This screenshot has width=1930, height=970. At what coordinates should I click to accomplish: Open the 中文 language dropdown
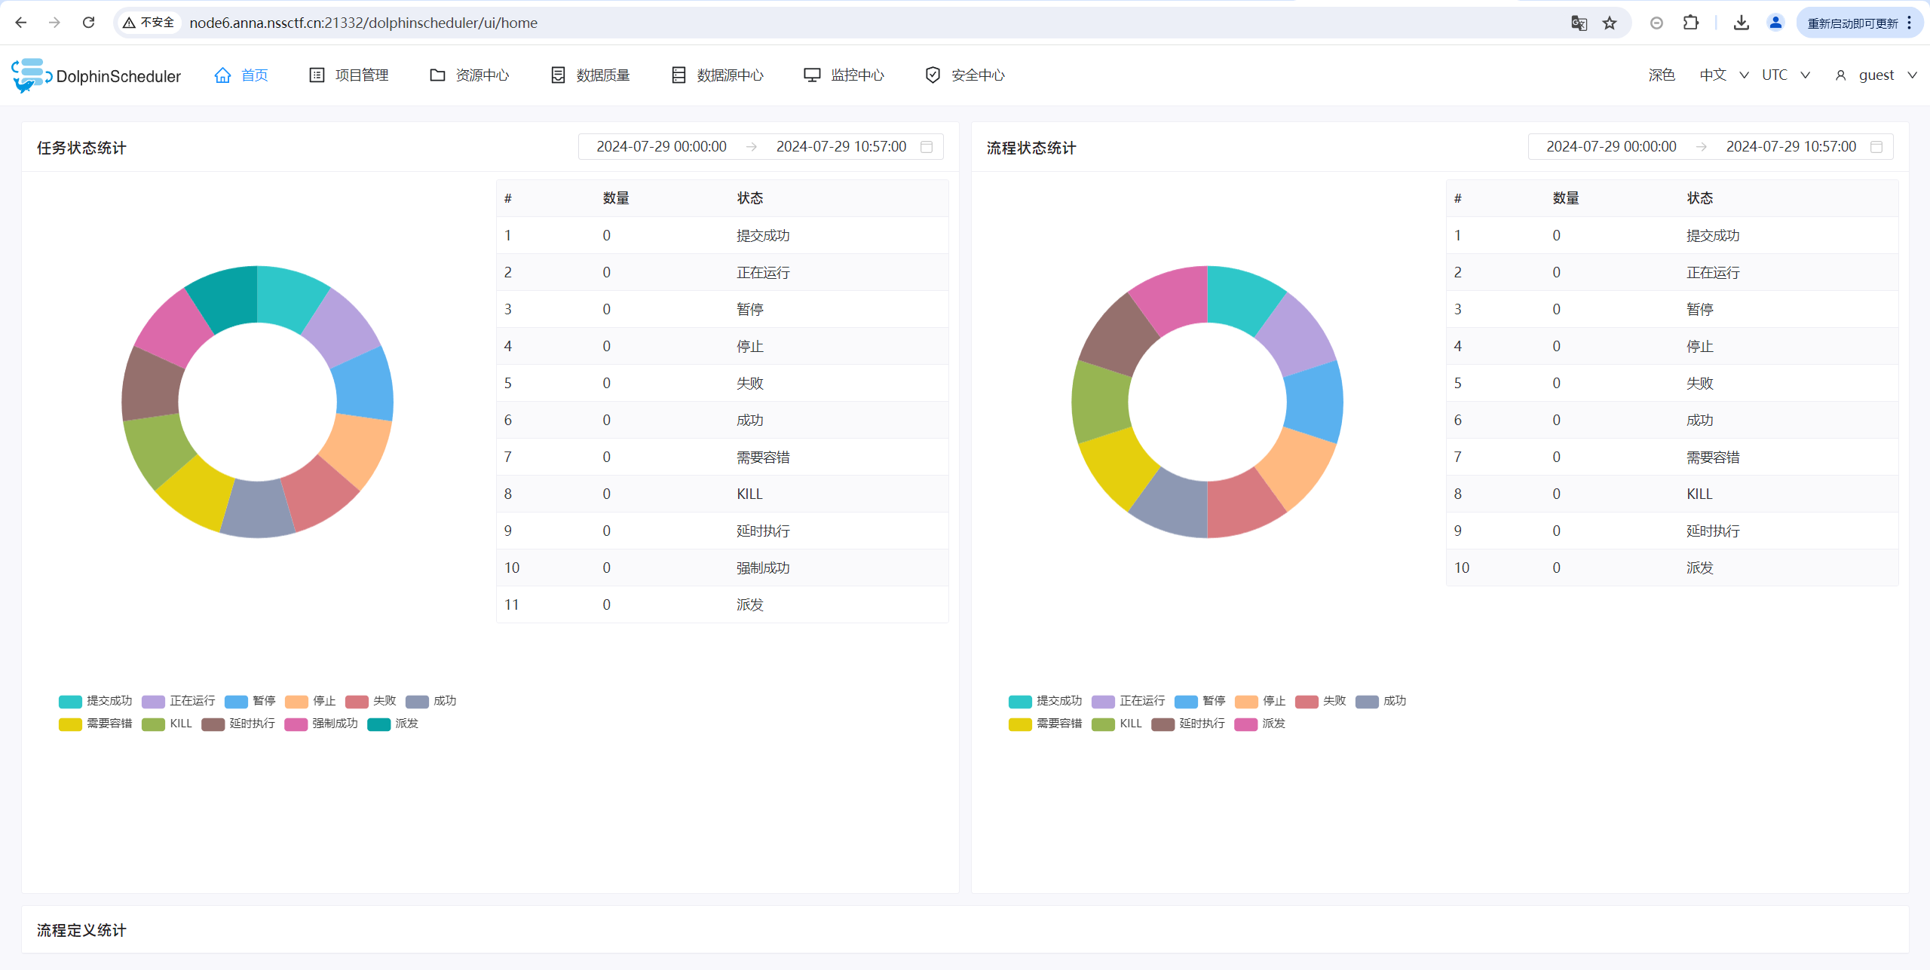click(x=1723, y=75)
